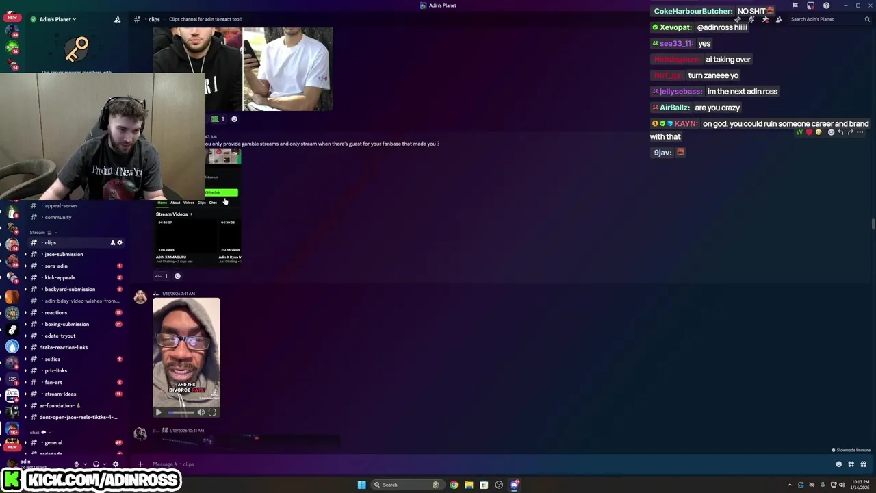
Task: Open the Adin's Planet server dropdown
Action: pos(57,19)
